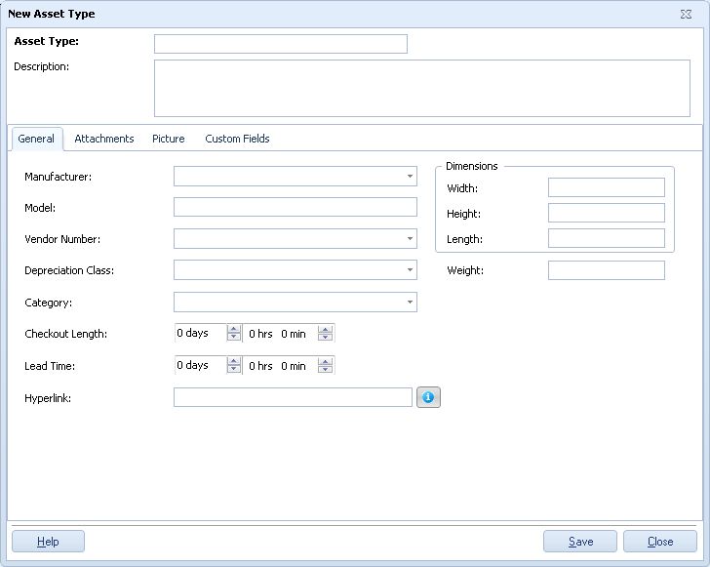This screenshot has height=567, width=710.
Task: Click the Width dimension field
Action: tap(606, 187)
